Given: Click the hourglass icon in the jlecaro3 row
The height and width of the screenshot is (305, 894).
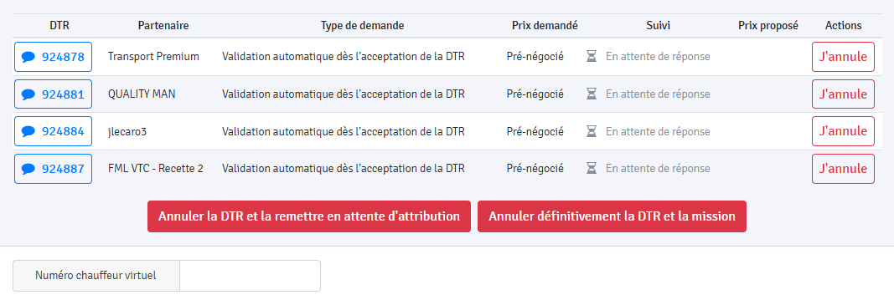Looking at the screenshot, I should click(592, 131).
